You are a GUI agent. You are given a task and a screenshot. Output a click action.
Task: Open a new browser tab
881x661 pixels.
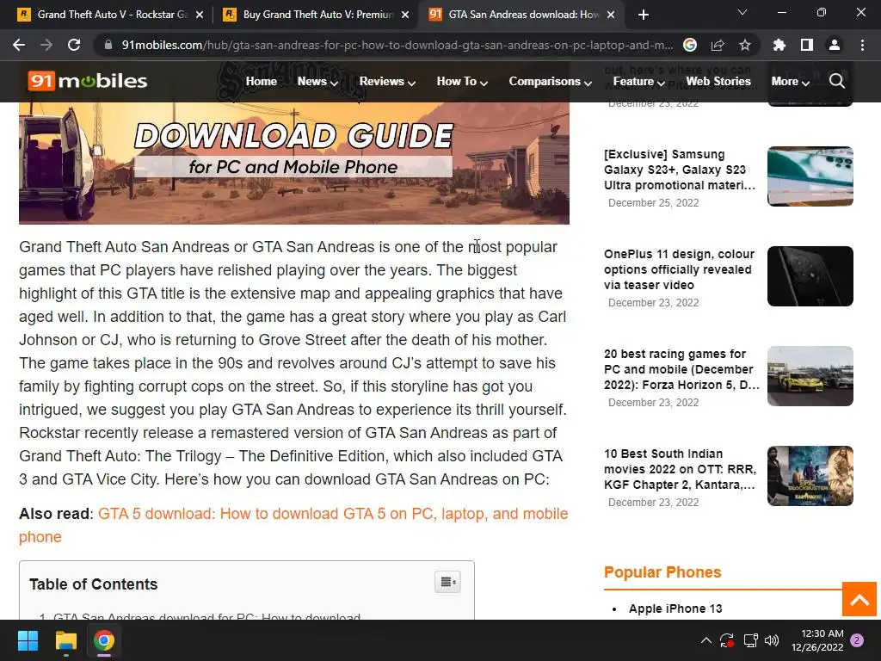pyautogui.click(x=644, y=15)
